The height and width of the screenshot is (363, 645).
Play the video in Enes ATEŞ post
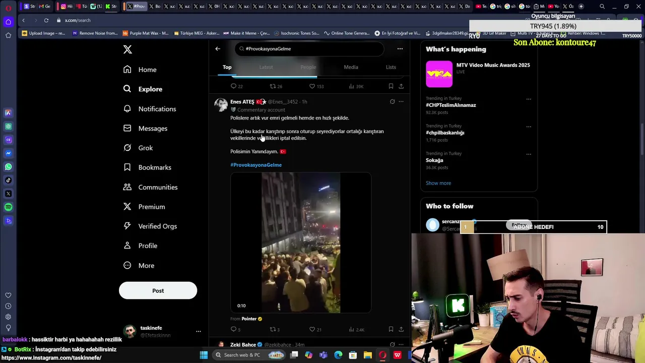click(x=301, y=243)
